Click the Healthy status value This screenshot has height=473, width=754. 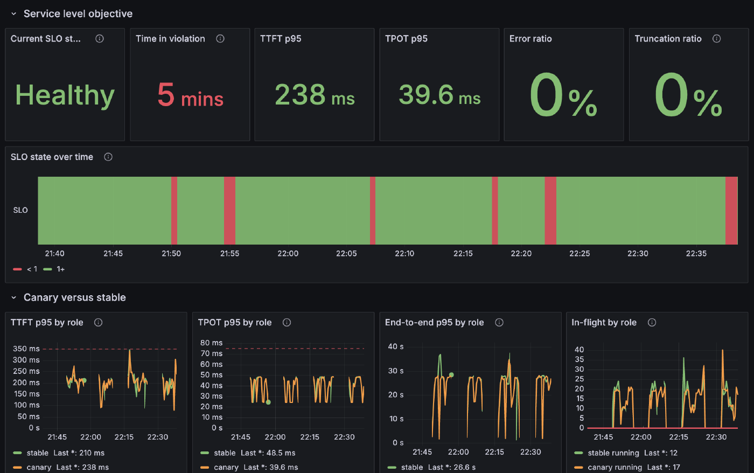(65, 95)
